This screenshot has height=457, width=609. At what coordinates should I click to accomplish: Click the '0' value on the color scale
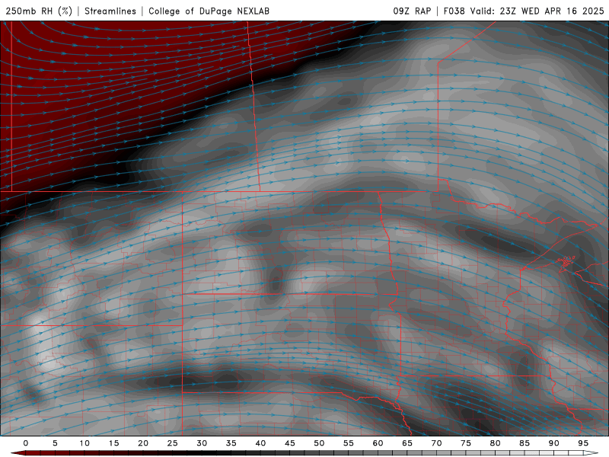click(x=26, y=443)
